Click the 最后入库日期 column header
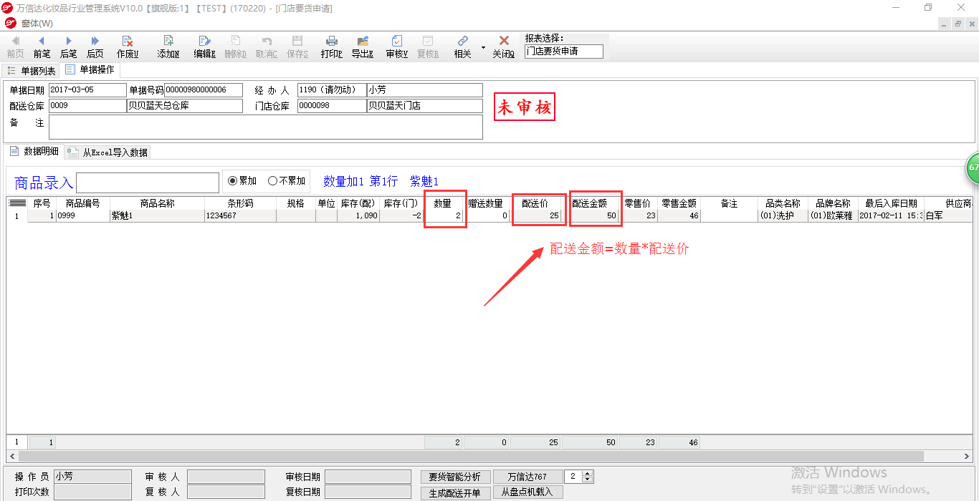The image size is (979, 501). pyautogui.click(x=891, y=204)
